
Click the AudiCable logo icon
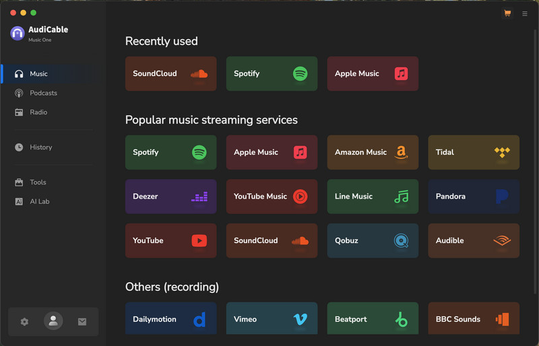(18, 34)
